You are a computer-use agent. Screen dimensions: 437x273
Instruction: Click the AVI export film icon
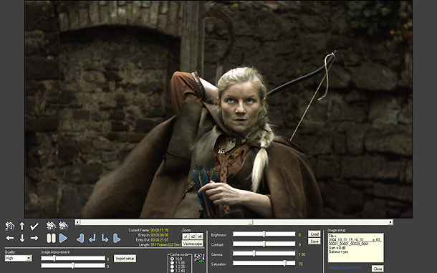click(x=199, y=257)
